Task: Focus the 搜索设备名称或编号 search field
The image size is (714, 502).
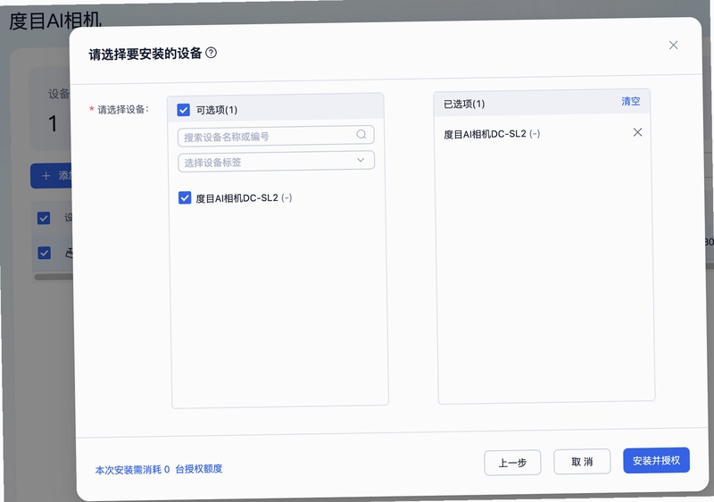Action: 276,136
